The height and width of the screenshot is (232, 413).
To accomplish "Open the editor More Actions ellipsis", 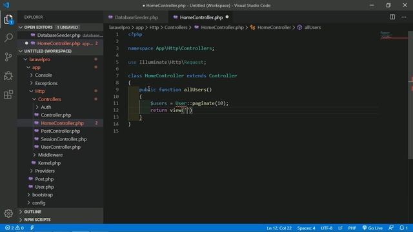I will (x=404, y=17).
